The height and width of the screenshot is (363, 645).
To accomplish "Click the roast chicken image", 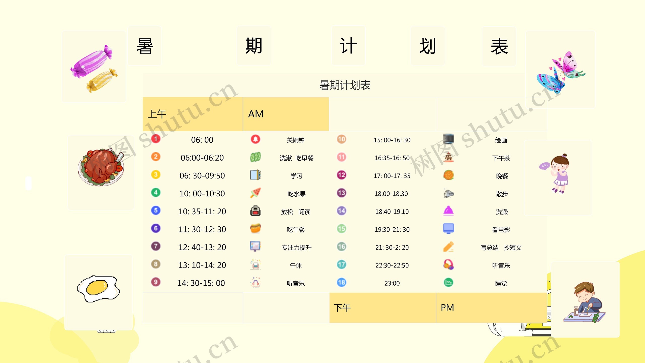I will 101,167.
